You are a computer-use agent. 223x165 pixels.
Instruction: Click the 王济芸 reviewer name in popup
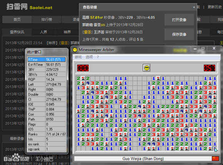[x=99, y=32]
